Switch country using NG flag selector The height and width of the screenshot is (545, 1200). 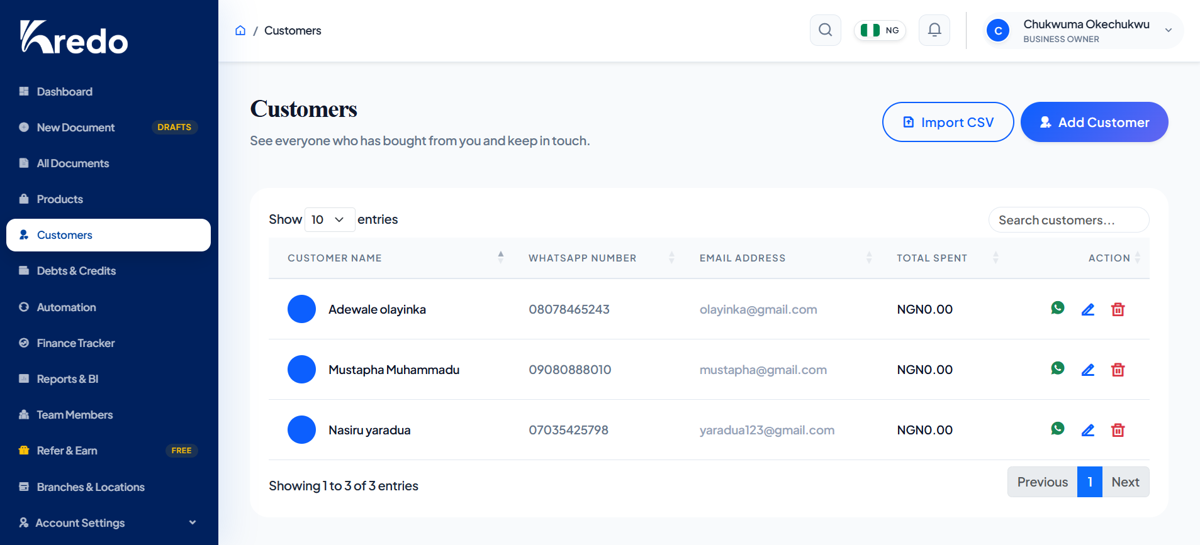(x=880, y=30)
